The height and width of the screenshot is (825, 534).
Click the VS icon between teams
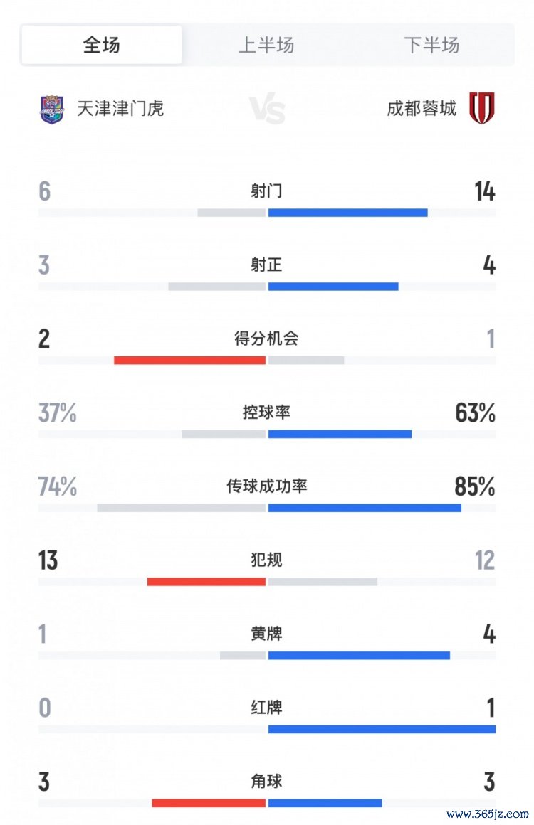267,110
